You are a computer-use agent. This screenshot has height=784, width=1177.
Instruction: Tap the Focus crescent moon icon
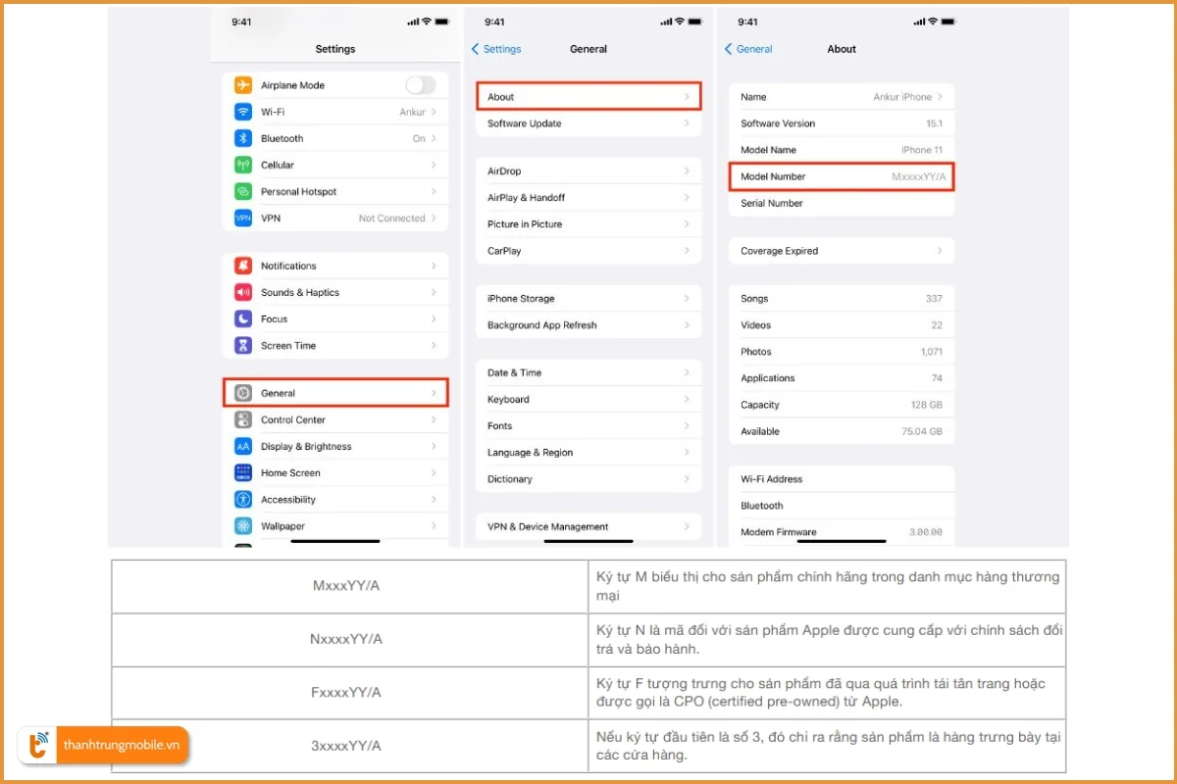[x=243, y=318]
